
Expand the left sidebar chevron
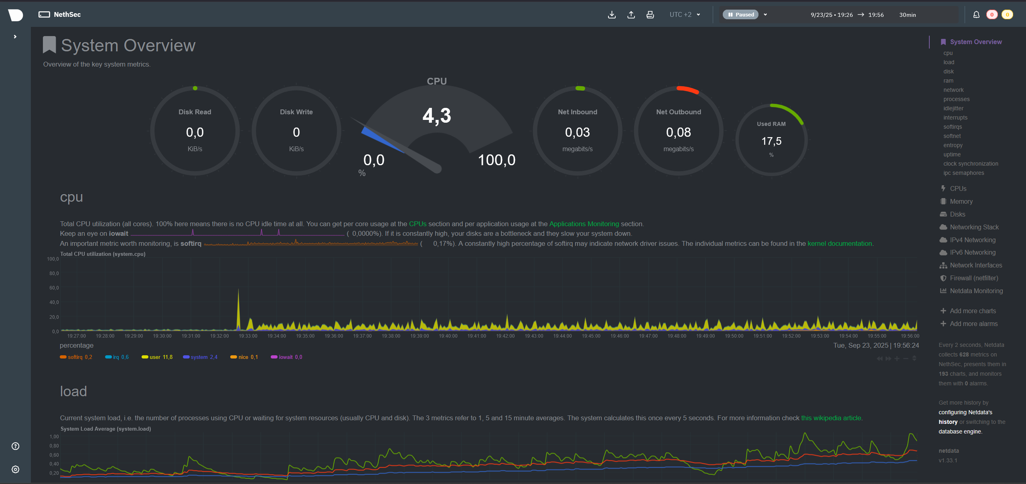tap(15, 36)
